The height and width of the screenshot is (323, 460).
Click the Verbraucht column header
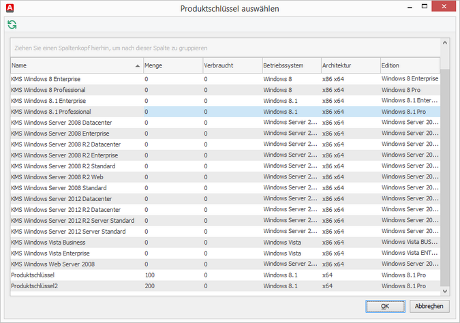231,65
